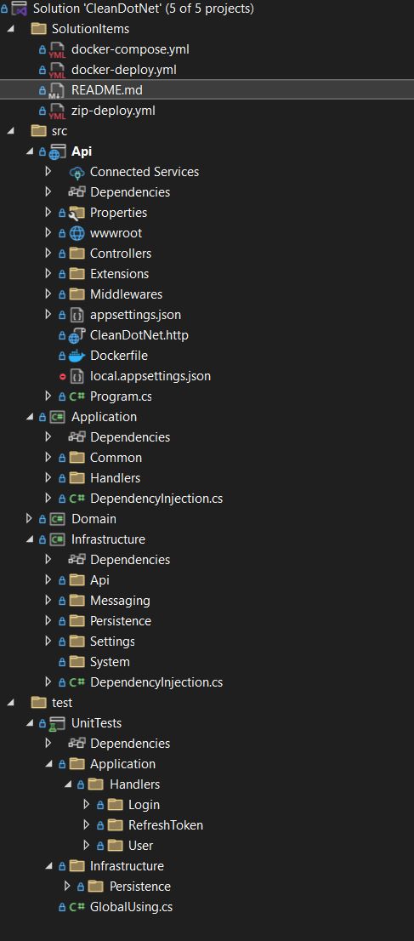Expand the Persistence folder under Infrastructure project
The width and height of the screenshot is (414, 941).
click(x=48, y=620)
